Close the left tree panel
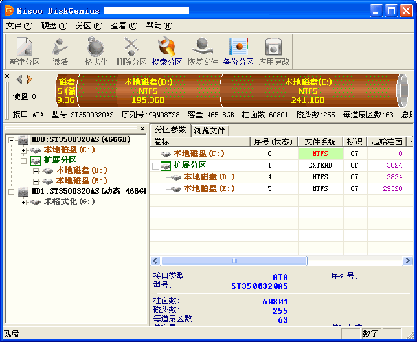The image size is (417, 342). [142, 130]
